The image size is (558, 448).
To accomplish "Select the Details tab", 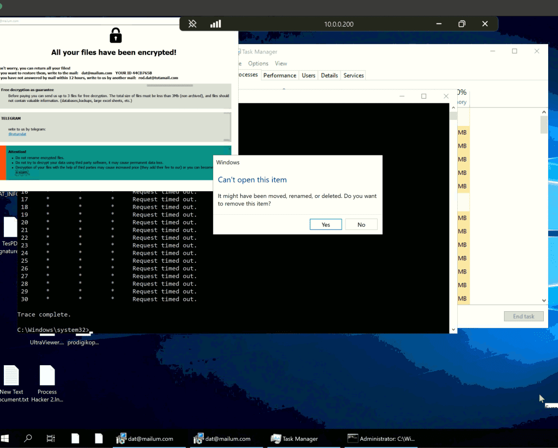I will point(329,75).
